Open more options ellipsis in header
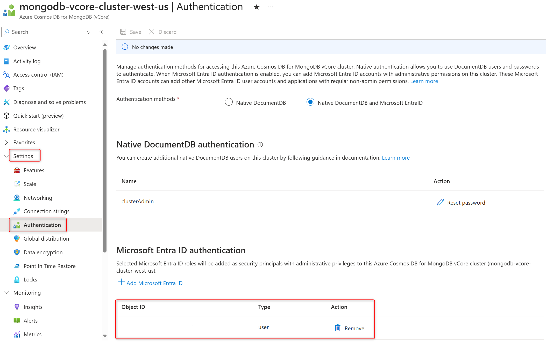Screen dimensions: 546x342 tap(271, 7)
